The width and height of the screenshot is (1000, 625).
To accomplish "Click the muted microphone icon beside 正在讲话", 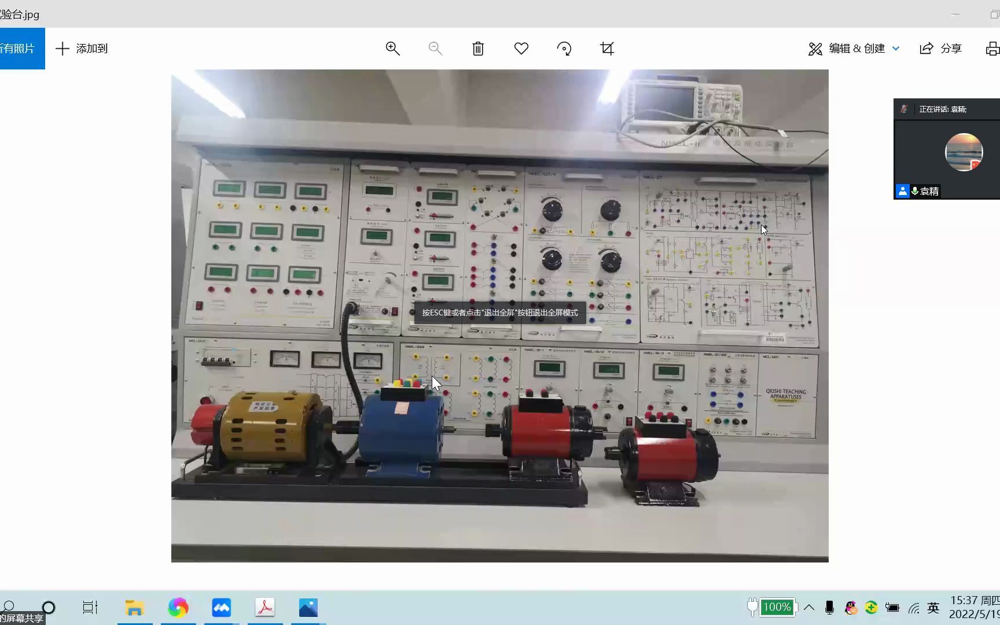I will (904, 109).
